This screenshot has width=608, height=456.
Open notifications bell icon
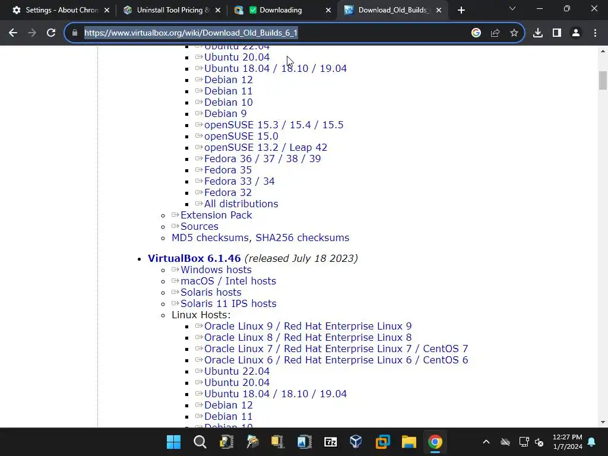[592, 442]
